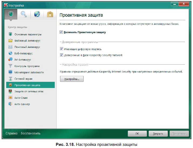Minimize the Настройка window
The image size is (193, 148).
pos(175,4)
